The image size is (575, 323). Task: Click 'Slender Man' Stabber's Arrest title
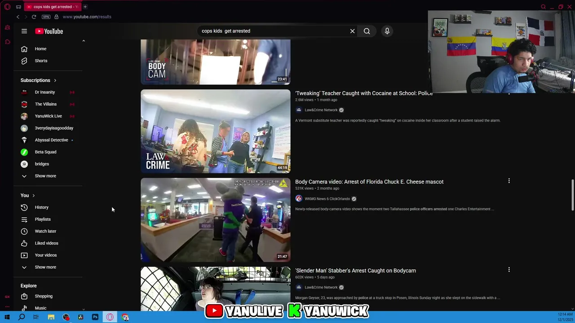355,271
